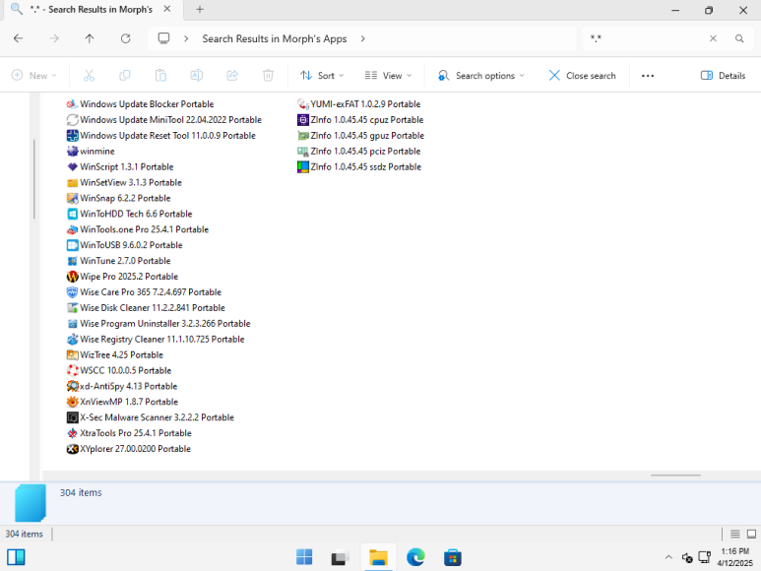Select the XtraTools Pro 25.4.1 icon
Screen dimensions: 761x571
click(x=72, y=433)
